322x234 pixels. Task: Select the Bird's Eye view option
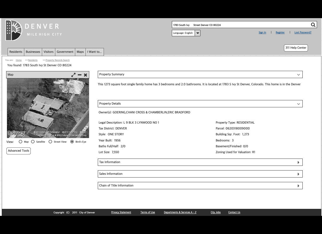click(72, 142)
